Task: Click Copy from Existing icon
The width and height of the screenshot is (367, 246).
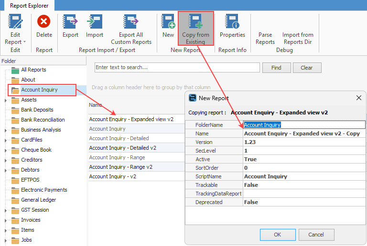Action: point(195,21)
